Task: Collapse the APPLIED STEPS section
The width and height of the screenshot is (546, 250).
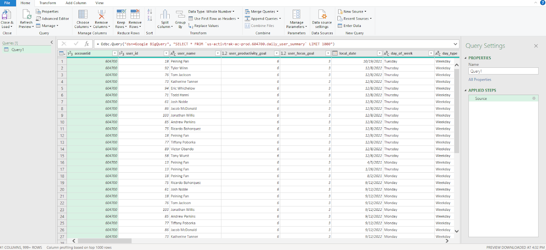Action: click(x=465, y=90)
